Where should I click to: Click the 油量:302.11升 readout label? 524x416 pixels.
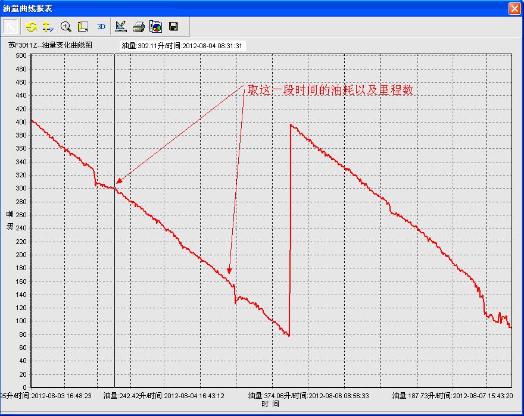click(x=181, y=46)
